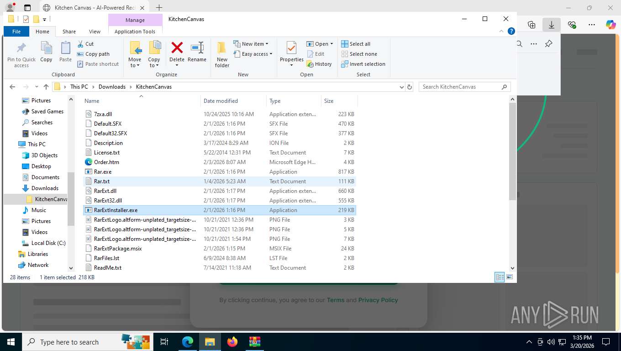Open the address bar history dropdown
Image resolution: width=621 pixels, height=351 pixels.
tap(401, 87)
